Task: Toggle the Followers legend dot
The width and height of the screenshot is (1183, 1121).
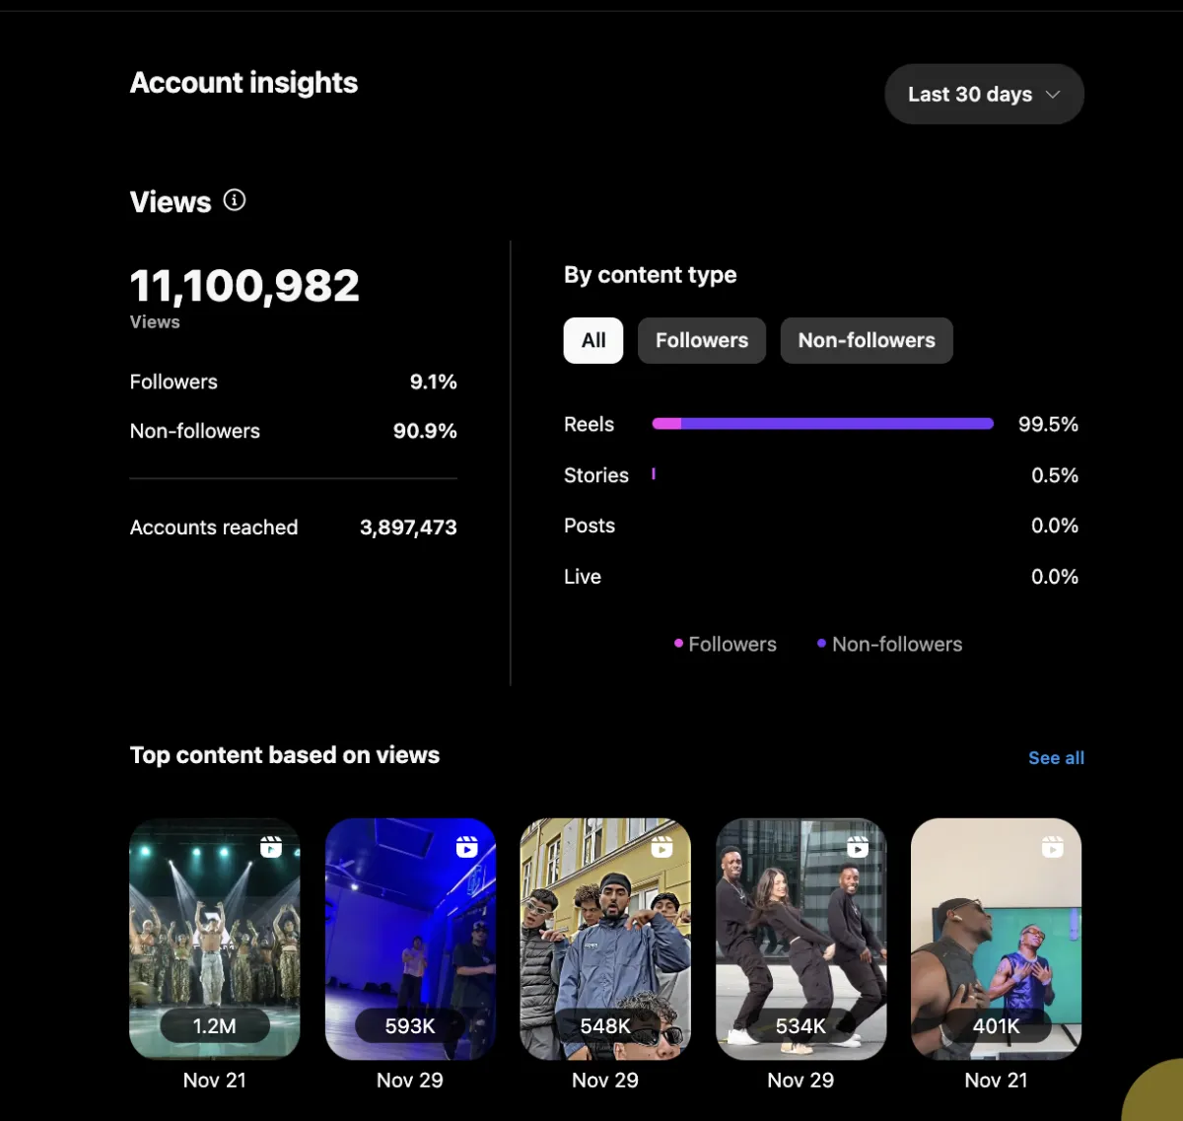Action: tap(678, 644)
